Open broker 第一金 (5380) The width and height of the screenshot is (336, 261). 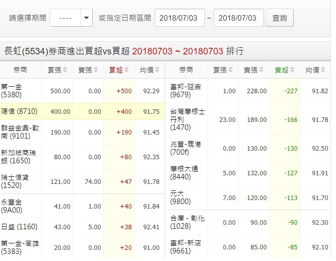12,91
